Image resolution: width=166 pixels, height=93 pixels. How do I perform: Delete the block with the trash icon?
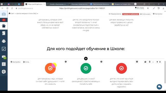point(150,62)
